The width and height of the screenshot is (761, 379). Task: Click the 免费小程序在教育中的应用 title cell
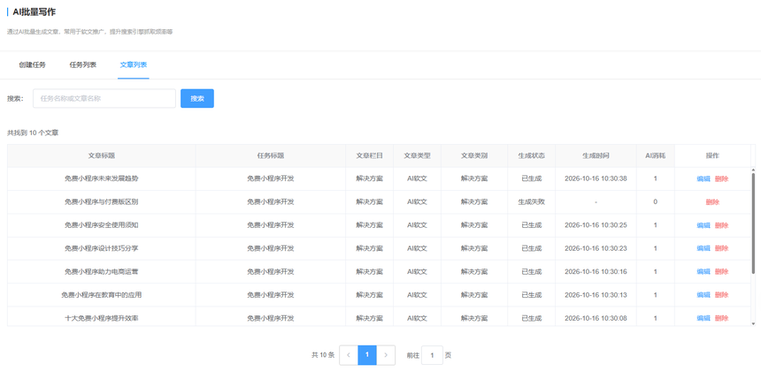[102, 295]
